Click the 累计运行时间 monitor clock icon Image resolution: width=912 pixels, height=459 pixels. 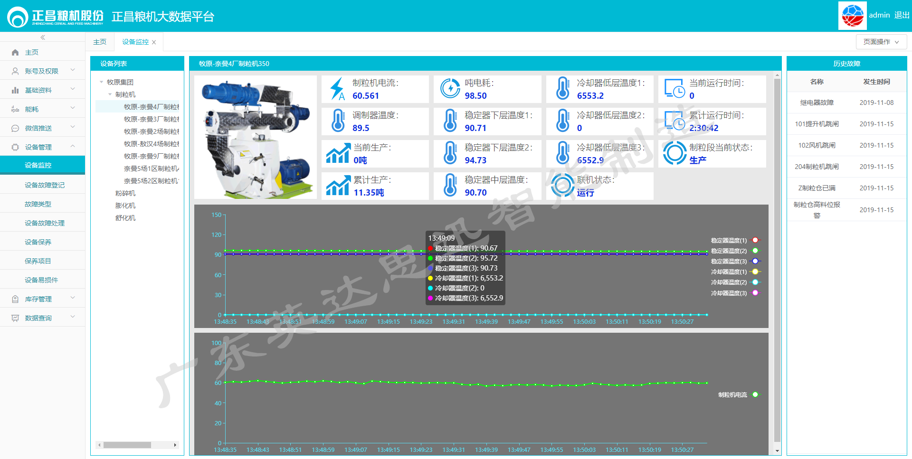coord(674,121)
